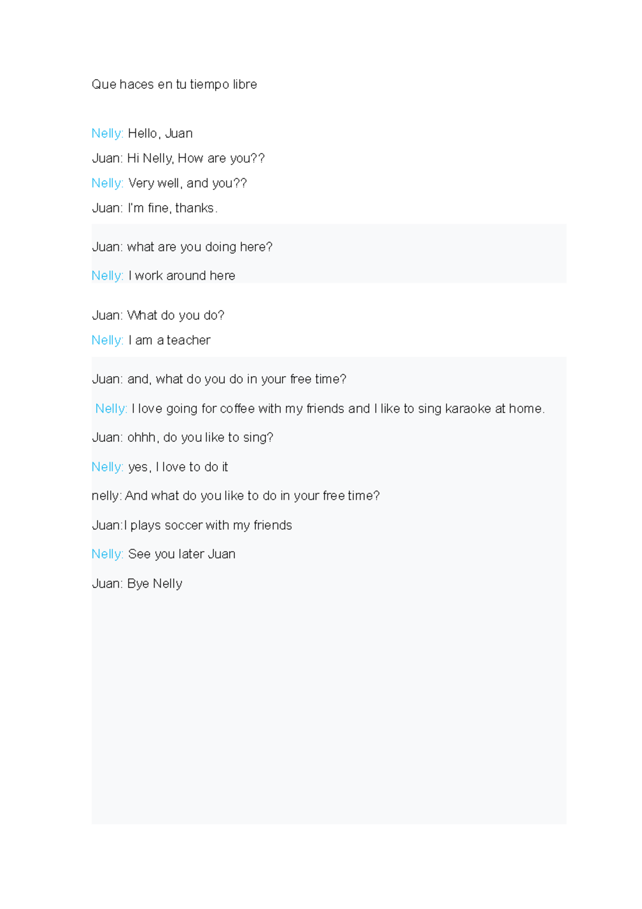Click 'Juan:I plays soccer with my friends' line
The image size is (642, 909).
pos(192,526)
